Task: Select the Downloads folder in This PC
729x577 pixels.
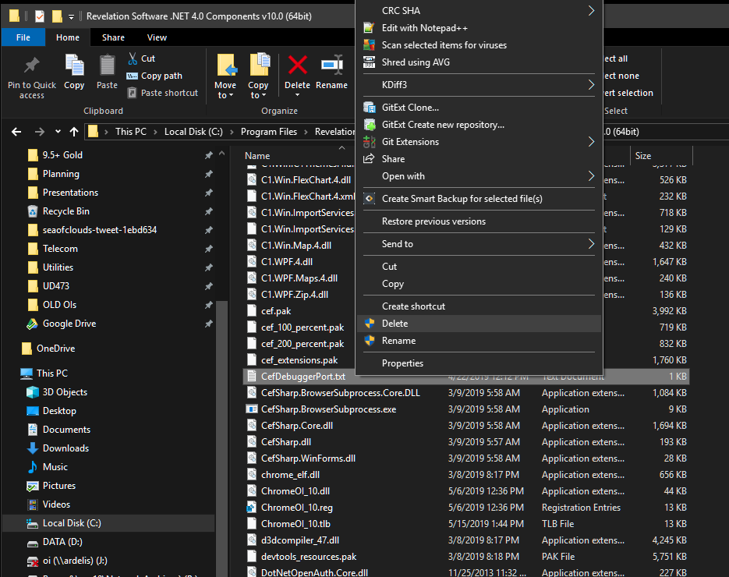Action: click(x=65, y=448)
